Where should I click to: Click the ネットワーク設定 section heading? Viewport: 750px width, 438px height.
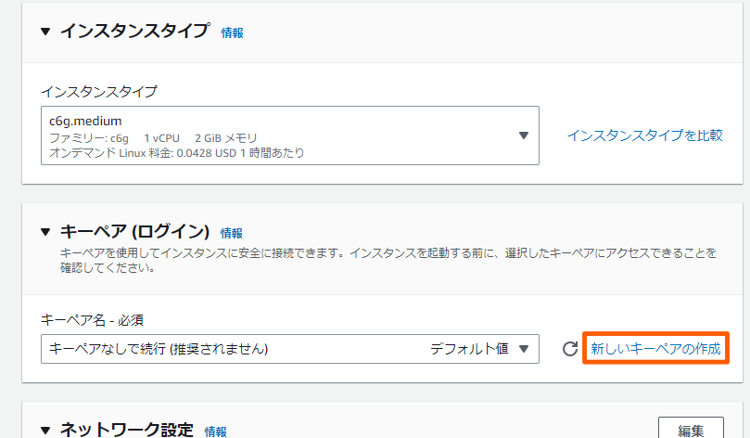pyautogui.click(x=126, y=430)
